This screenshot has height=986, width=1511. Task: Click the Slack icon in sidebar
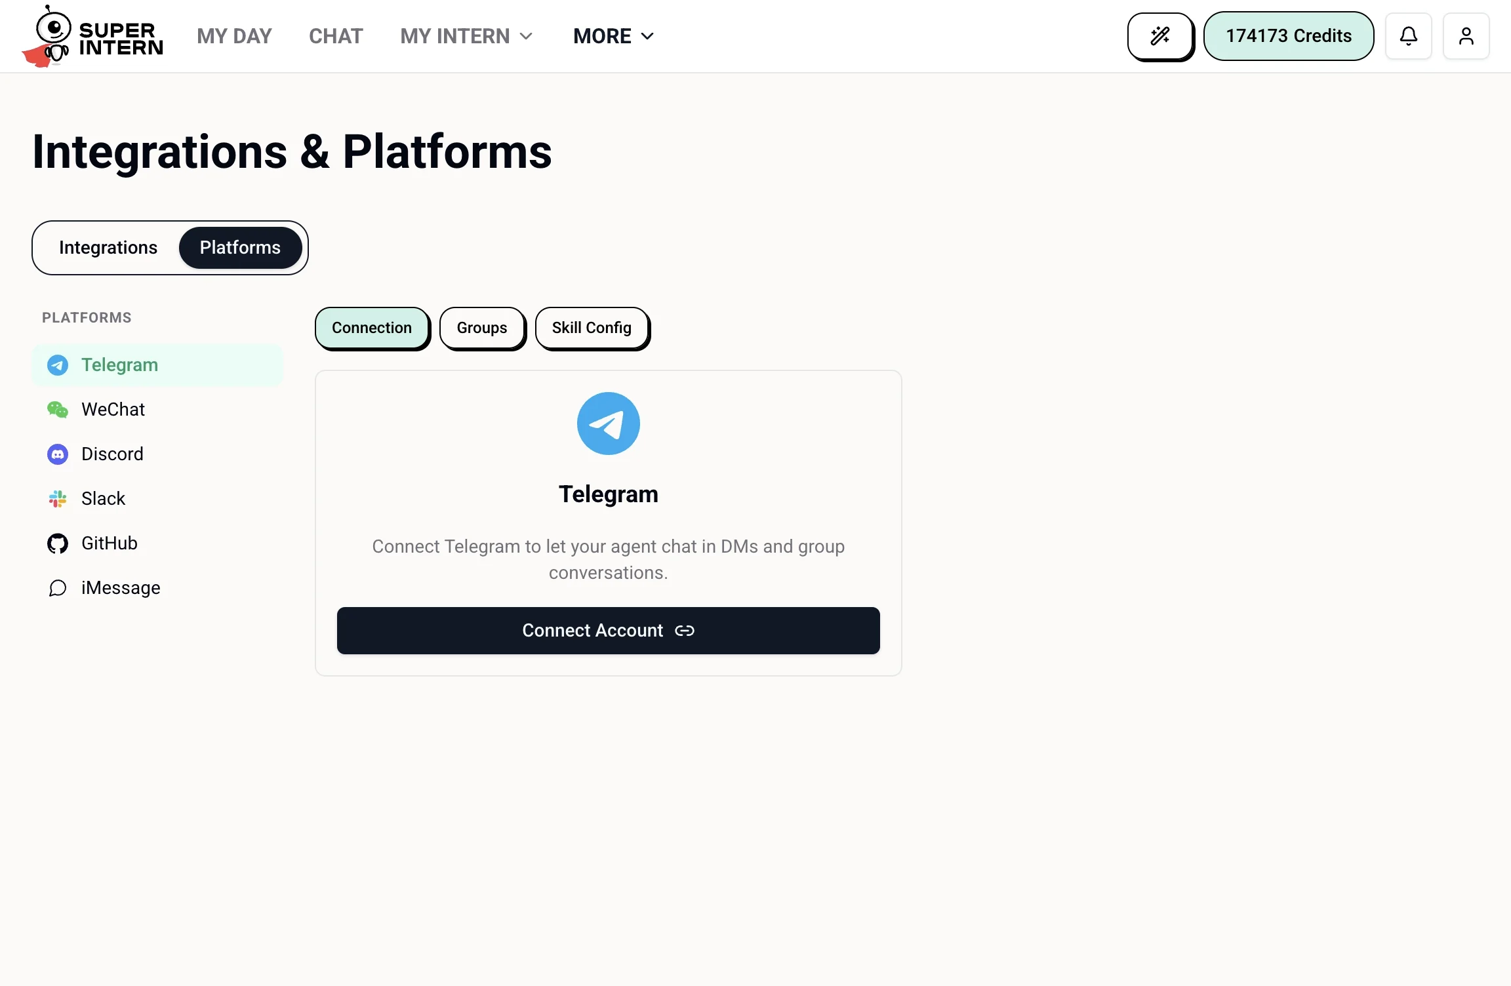(x=58, y=499)
